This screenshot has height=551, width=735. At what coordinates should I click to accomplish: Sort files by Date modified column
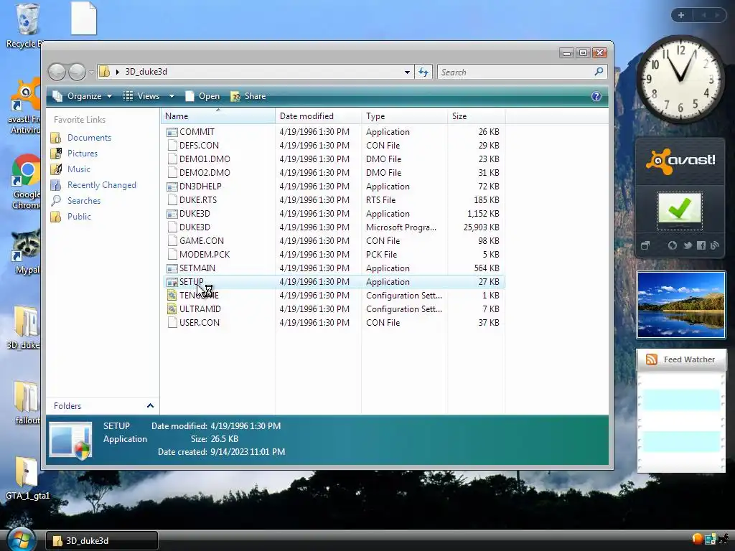(x=318, y=116)
